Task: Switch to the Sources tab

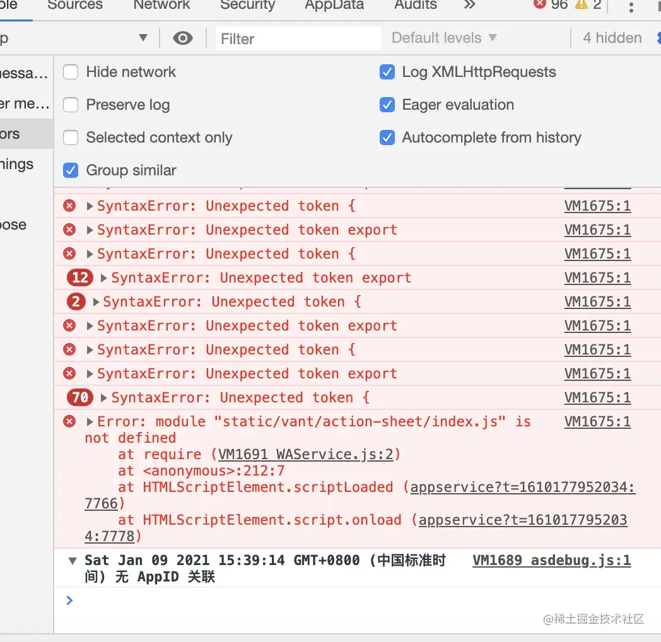Action: click(x=75, y=4)
